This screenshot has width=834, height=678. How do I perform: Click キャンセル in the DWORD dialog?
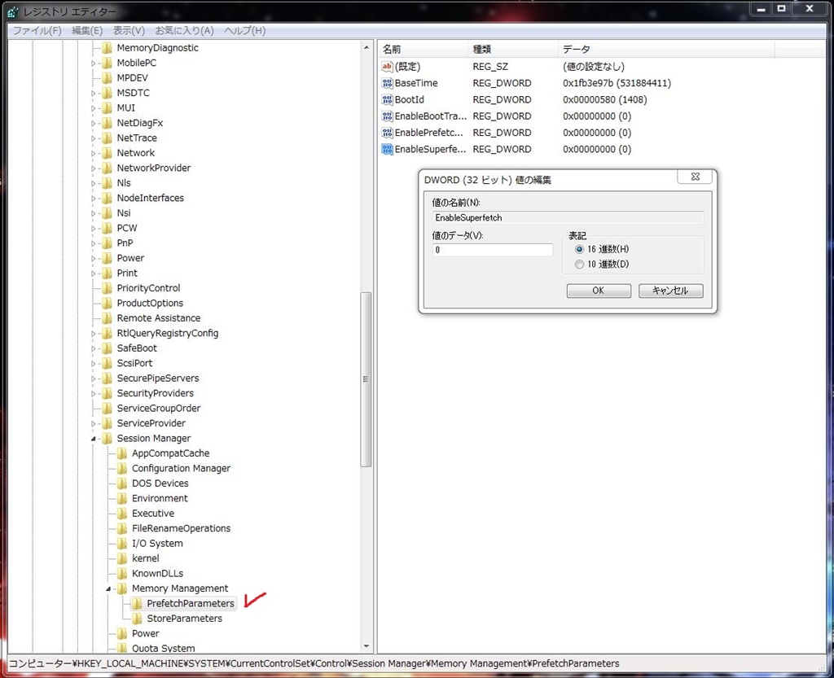pos(671,291)
